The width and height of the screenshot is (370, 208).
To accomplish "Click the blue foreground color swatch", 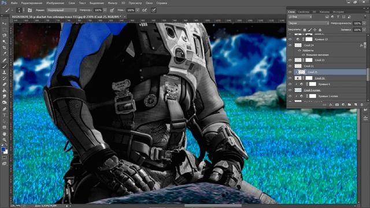I will (x=3, y=150).
